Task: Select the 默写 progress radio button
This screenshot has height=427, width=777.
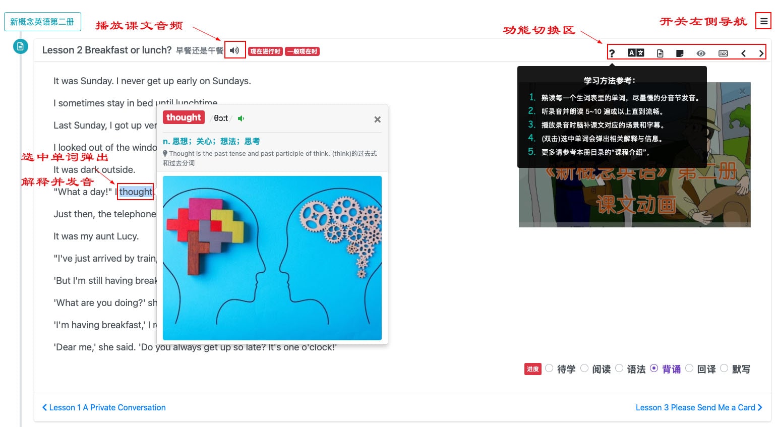Action: pyautogui.click(x=724, y=369)
